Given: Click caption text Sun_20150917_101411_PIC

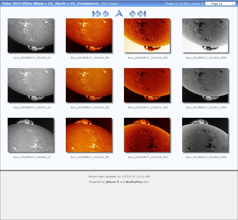Looking at the screenshot, I should pyautogui.click(x=148, y=107).
